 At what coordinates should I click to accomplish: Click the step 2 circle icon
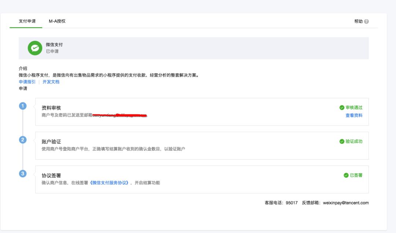pyautogui.click(x=23, y=140)
